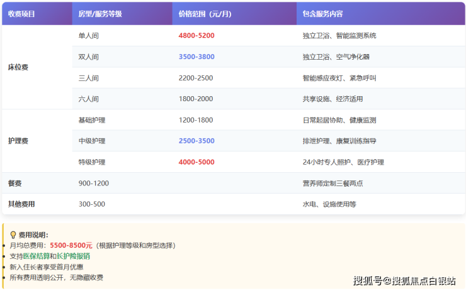Click the 基础护理 service level cell

tap(92, 120)
